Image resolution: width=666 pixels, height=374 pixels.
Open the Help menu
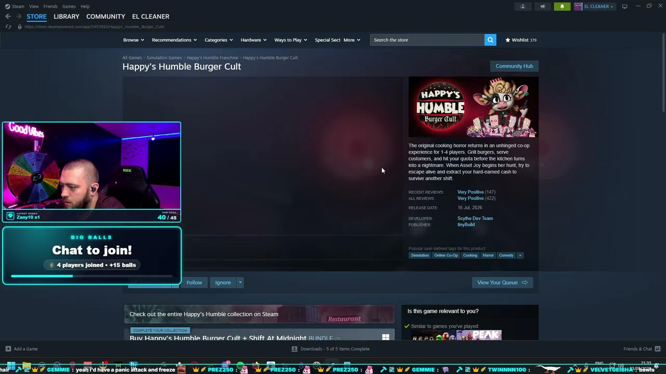(x=85, y=6)
